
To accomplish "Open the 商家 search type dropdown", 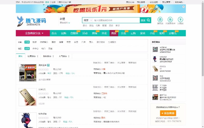I will [x=88, y=20].
